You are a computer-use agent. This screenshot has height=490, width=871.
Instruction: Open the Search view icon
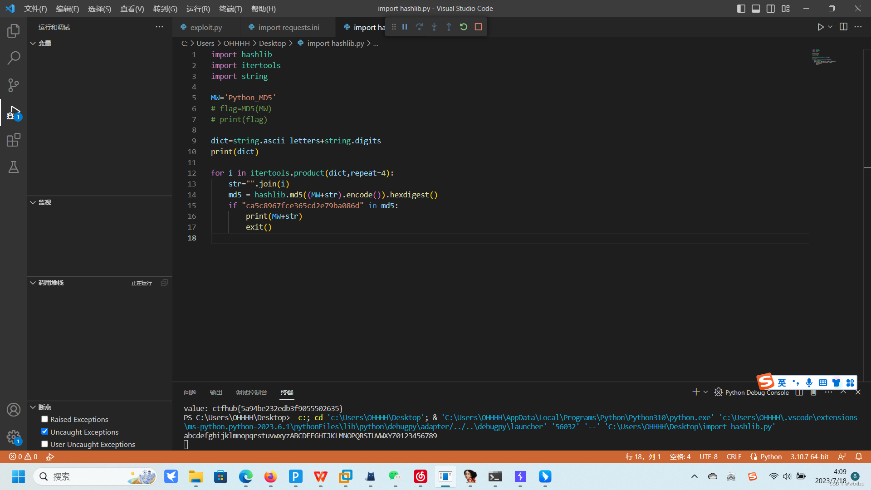(x=14, y=58)
